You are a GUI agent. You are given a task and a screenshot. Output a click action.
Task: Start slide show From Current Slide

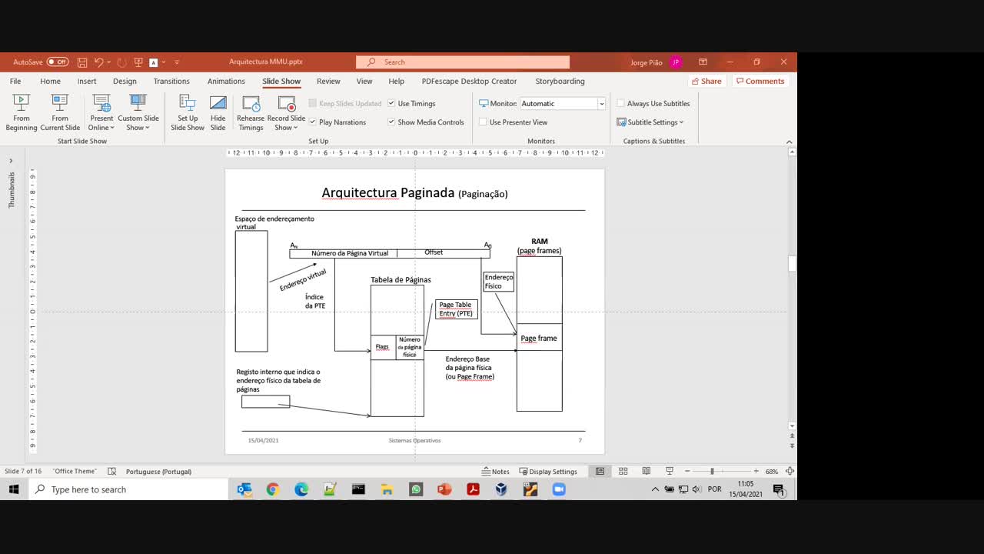(x=60, y=112)
